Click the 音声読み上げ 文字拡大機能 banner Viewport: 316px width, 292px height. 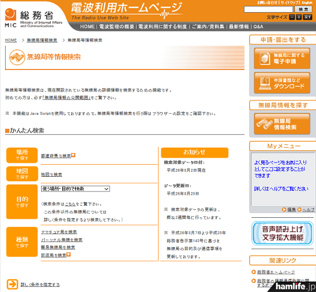coord(282,233)
